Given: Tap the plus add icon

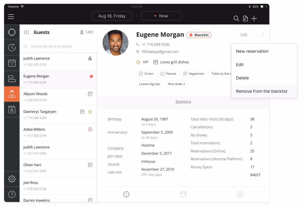Looking at the screenshot, I should (254, 19).
